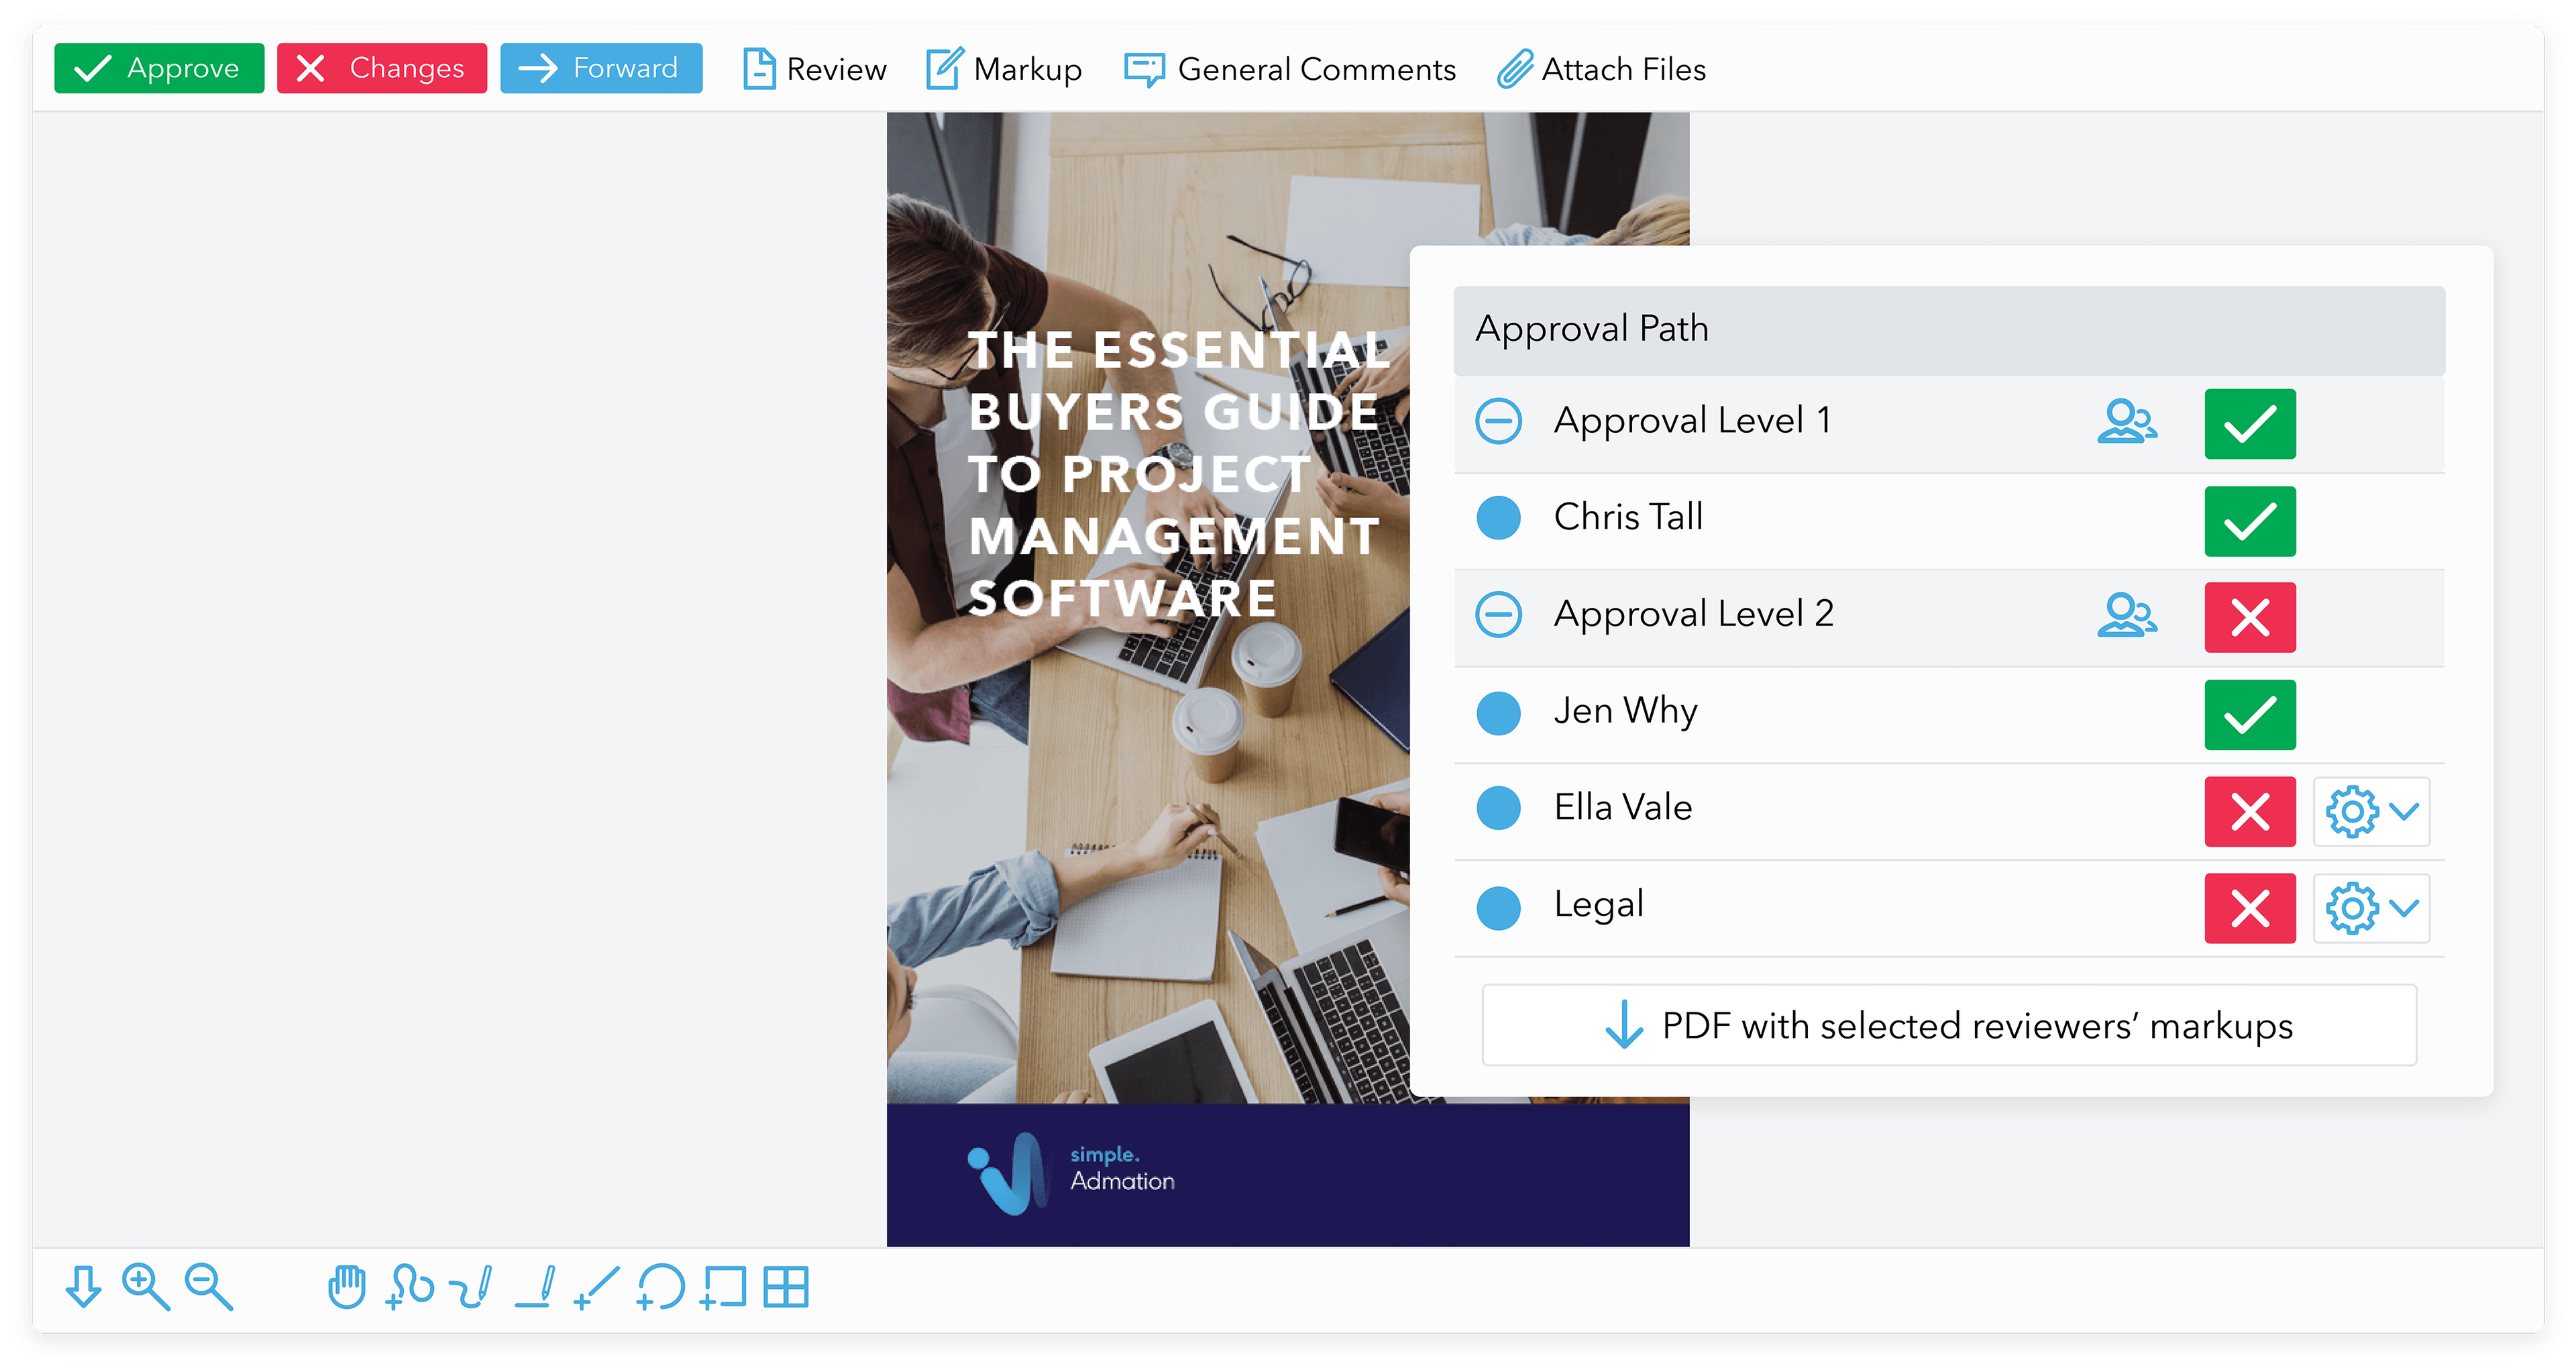Viewport: 2576px width, 1372px height.
Task: Download PDF with selected reviewers' markups
Action: 1948,1025
